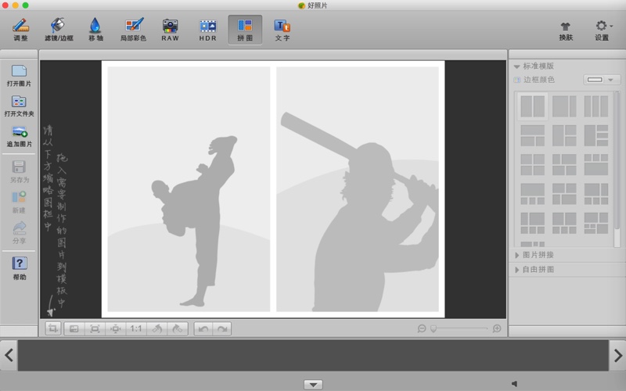Choose template with tall left, three stacked right

point(596,135)
